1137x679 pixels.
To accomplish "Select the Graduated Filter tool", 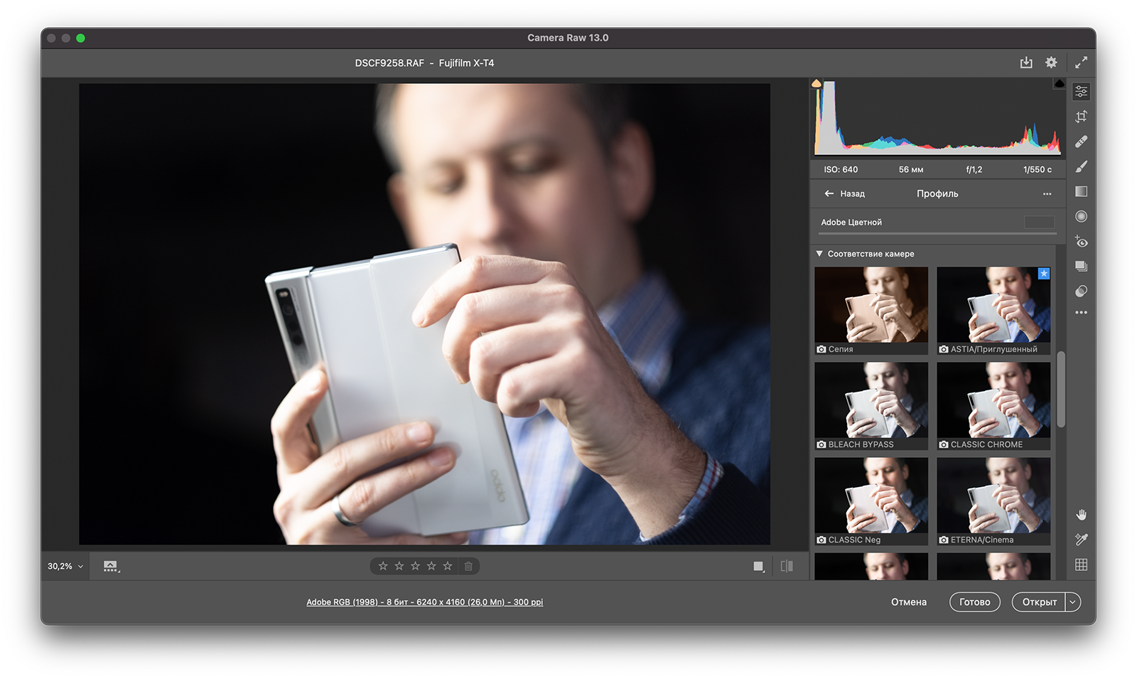I will (x=1081, y=191).
